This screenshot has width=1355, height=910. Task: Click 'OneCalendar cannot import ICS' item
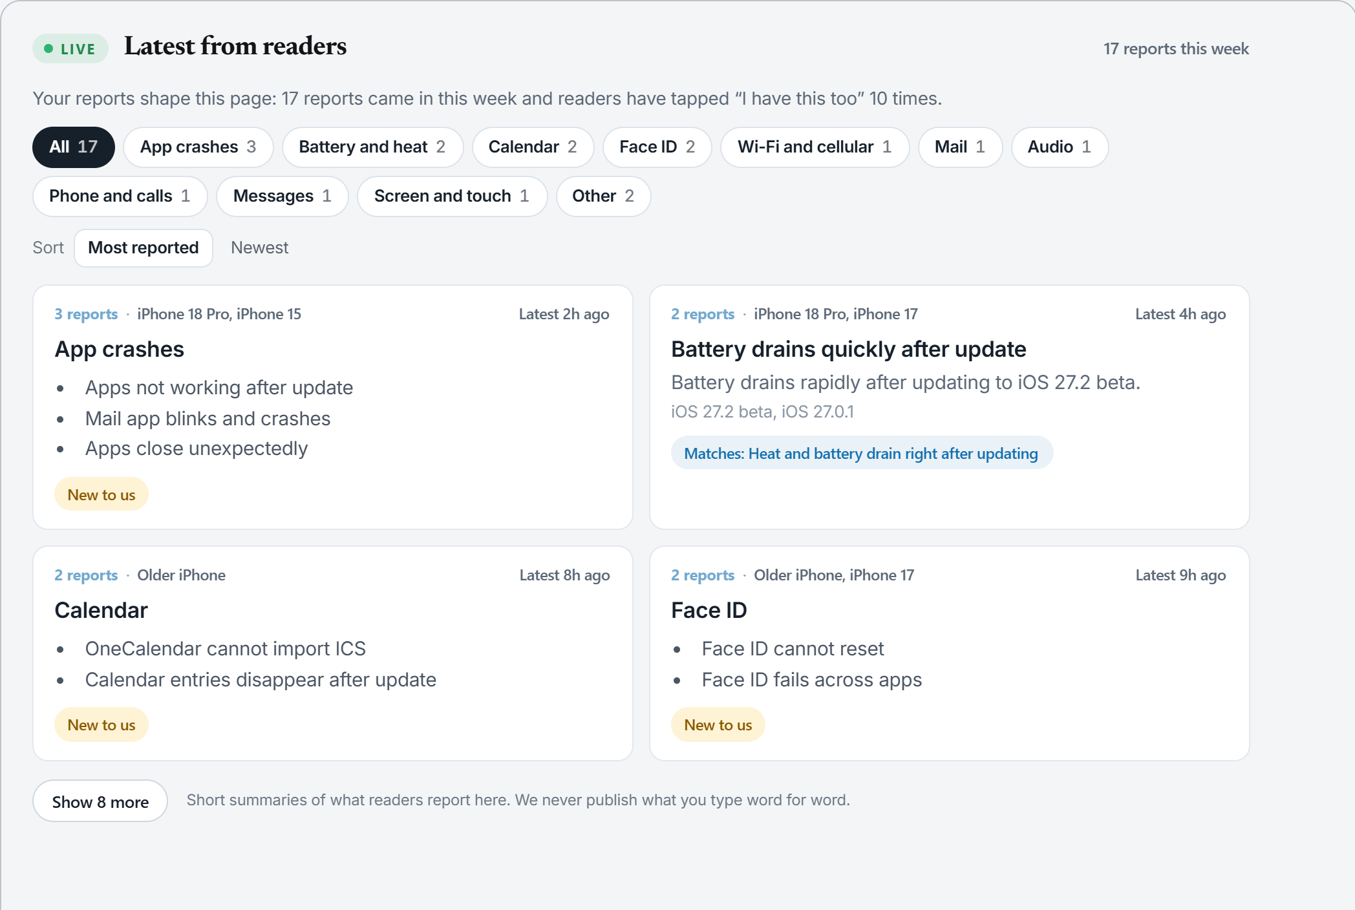[226, 648]
